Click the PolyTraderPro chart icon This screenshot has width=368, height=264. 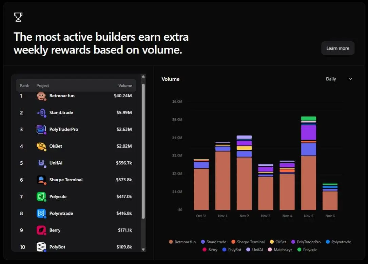[x=41, y=129]
